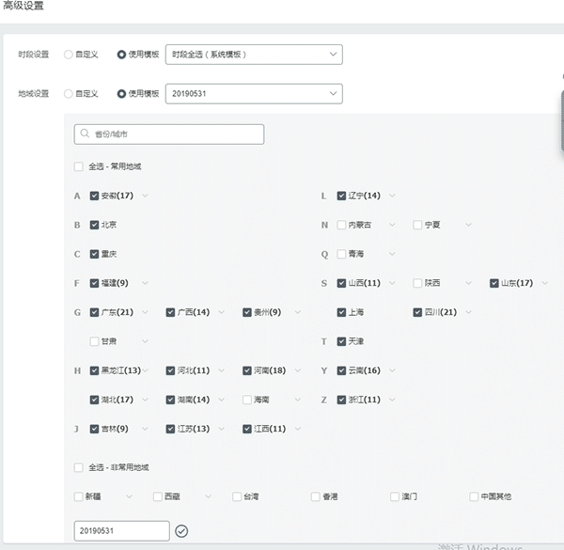
Task: Select the 香港 checkbox
Action: tap(316, 496)
